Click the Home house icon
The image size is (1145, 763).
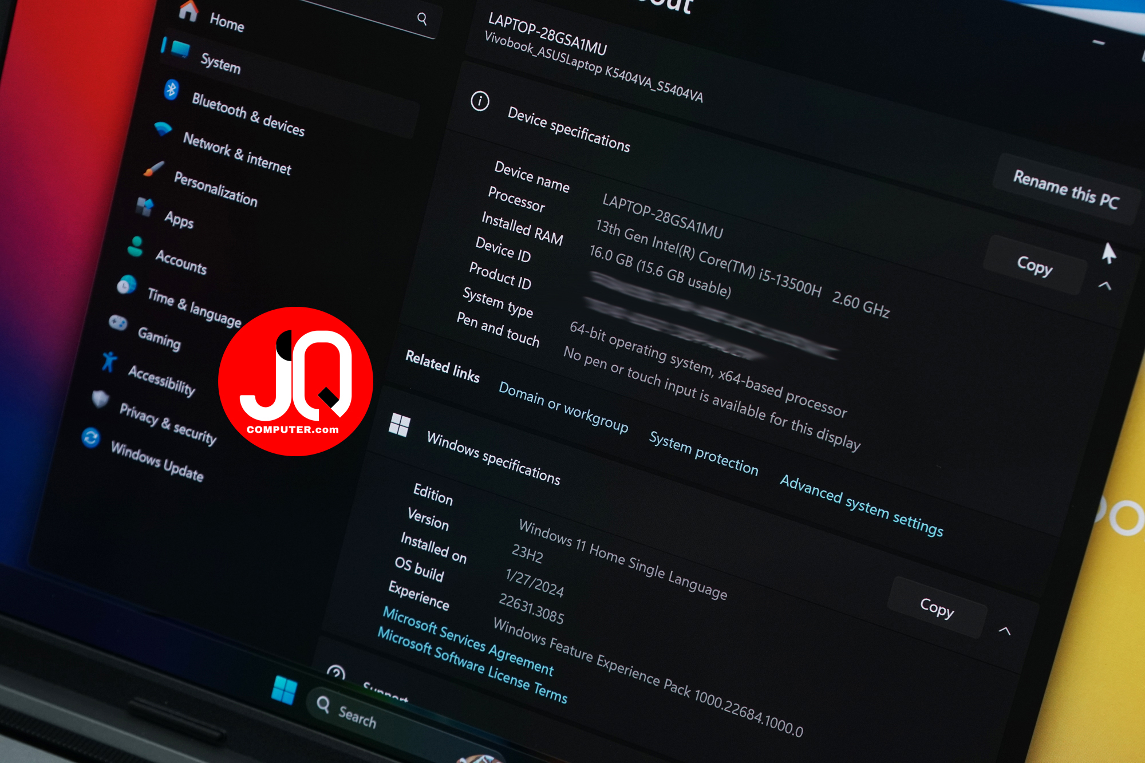188,10
